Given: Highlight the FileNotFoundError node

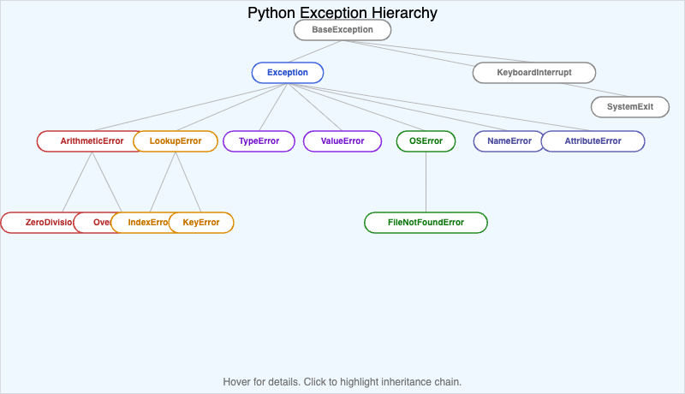Looking at the screenshot, I should click(426, 223).
